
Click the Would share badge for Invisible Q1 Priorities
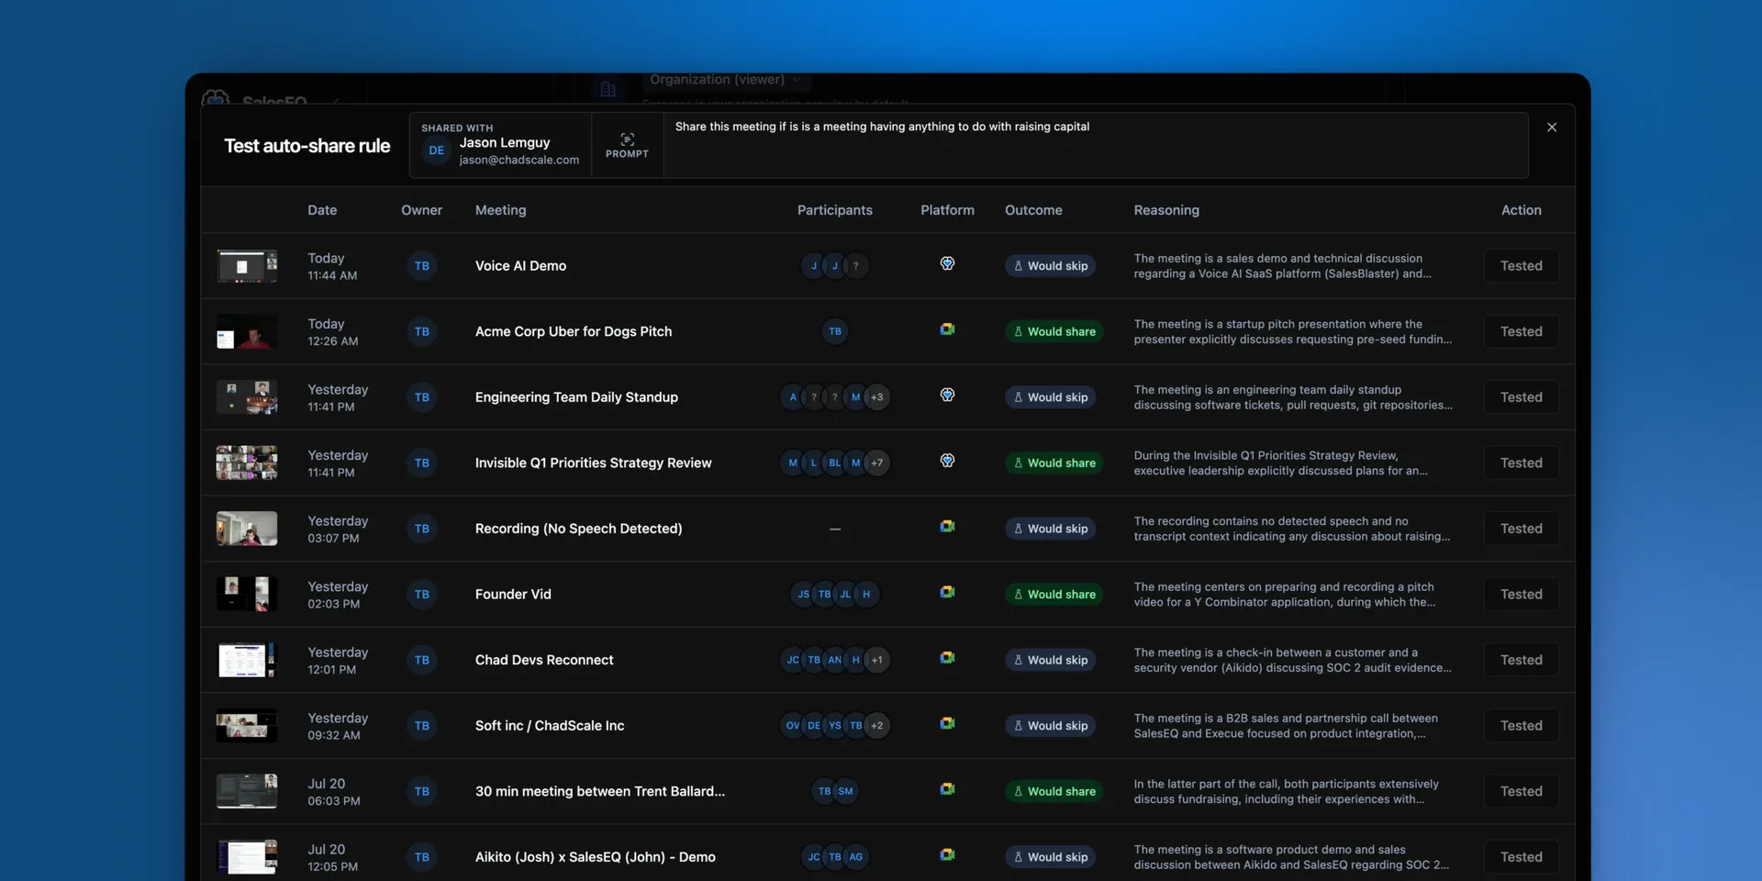click(x=1054, y=463)
